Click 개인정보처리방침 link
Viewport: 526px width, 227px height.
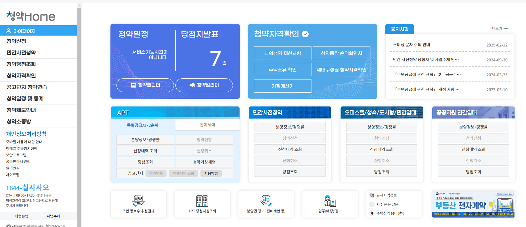[x=26, y=134]
